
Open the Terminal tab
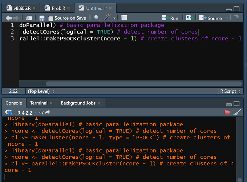tap(39, 103)
